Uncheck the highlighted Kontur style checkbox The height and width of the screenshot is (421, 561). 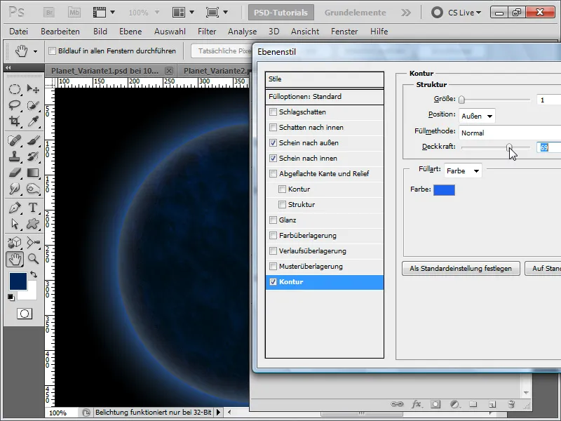click(x=273, y=282)
